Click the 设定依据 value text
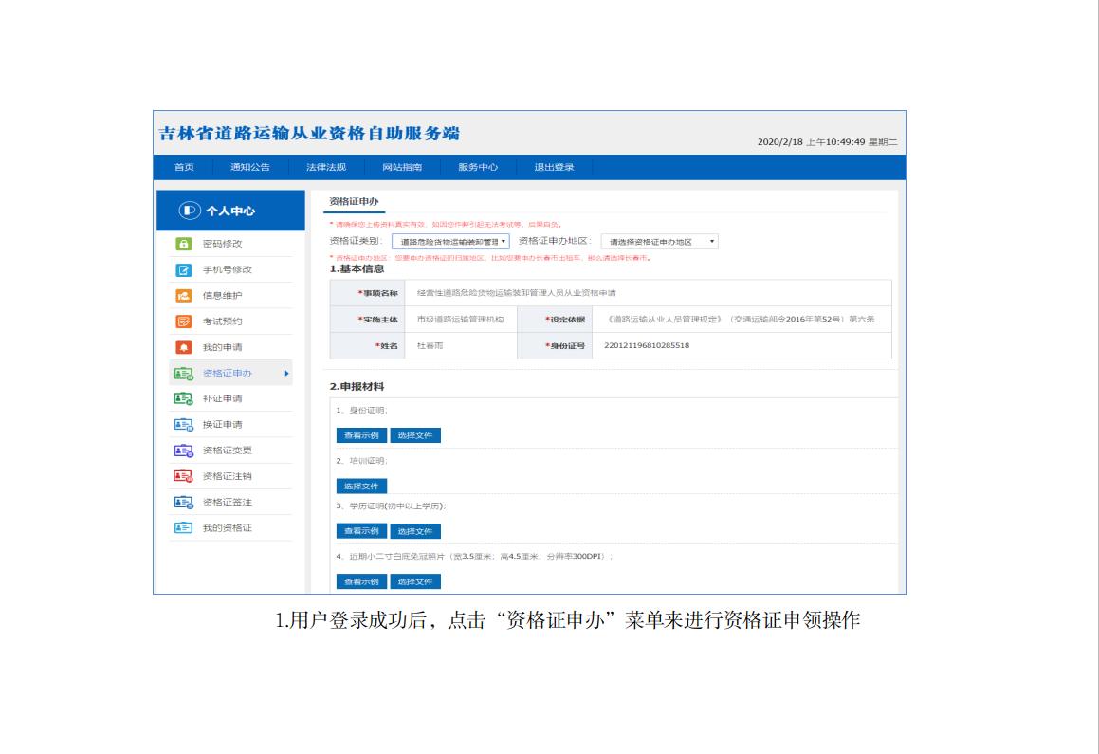 point(740,320)
